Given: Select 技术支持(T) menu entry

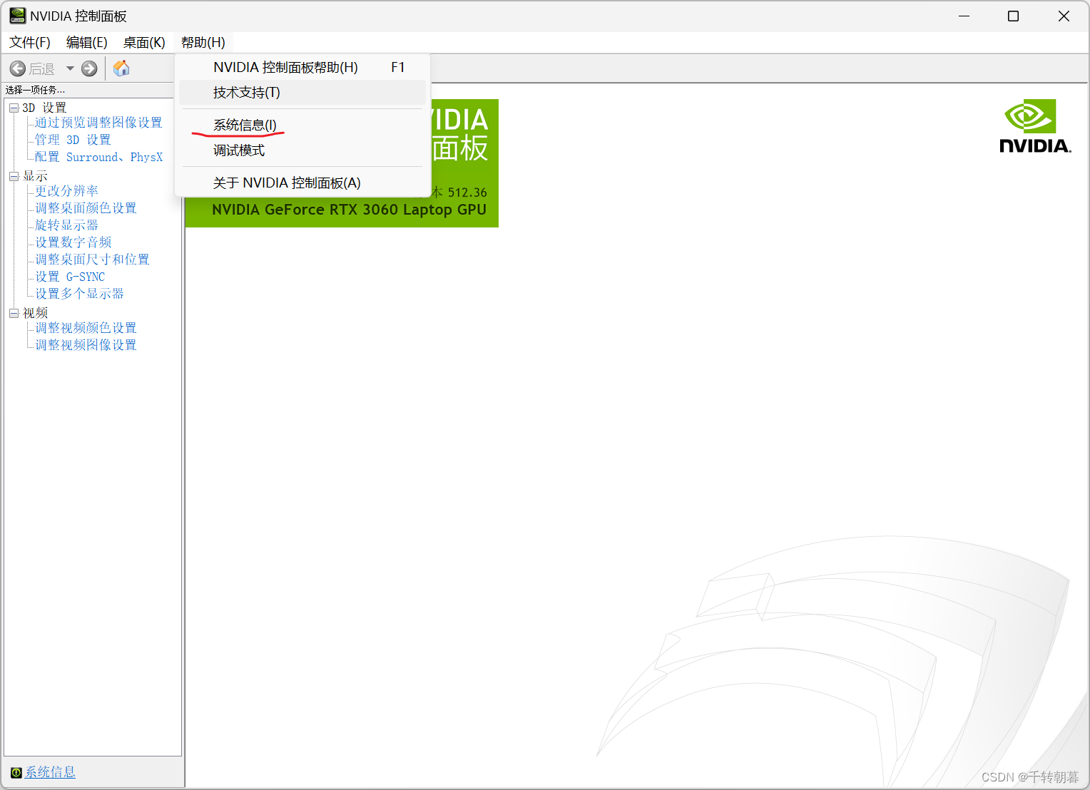Looking at the screenshot, I should click(302, 93).
